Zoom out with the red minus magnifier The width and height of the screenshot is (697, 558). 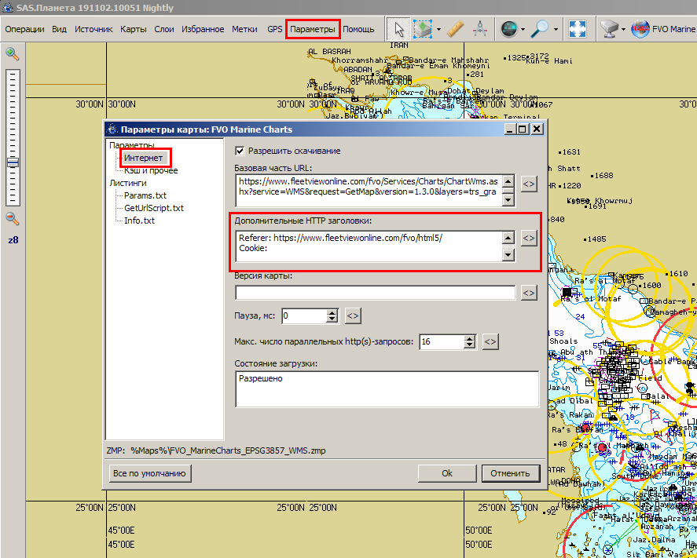tap(13, 219)
